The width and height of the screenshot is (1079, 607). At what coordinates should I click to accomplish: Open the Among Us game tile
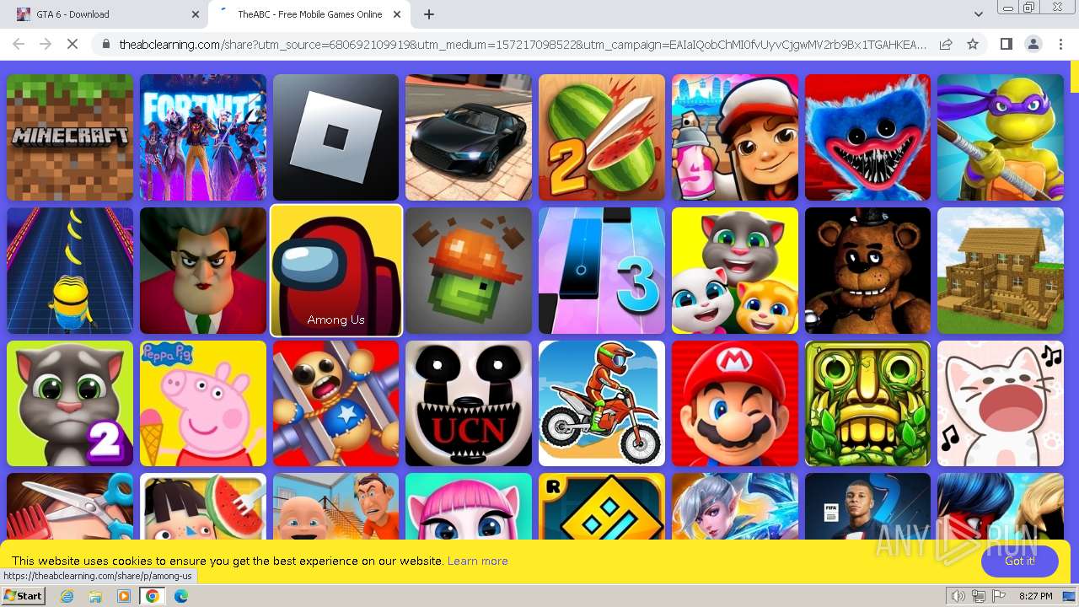pos(336,271)
